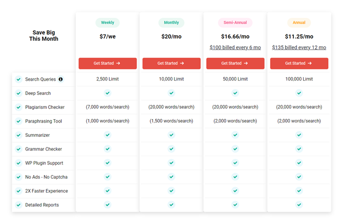Click the info icon beside Search Queries
Screen dimensions: 338x223
pos(61,79)
